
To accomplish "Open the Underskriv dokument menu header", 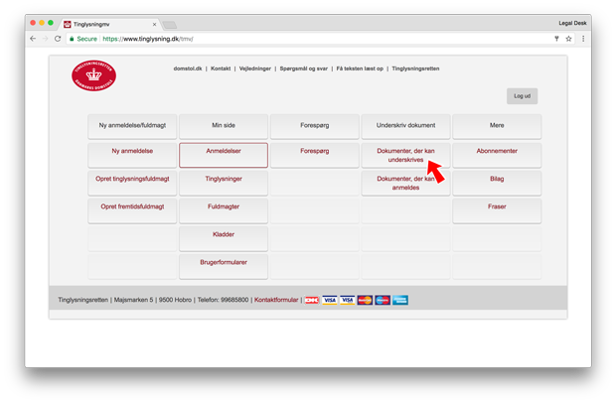I will pos(405,126).
